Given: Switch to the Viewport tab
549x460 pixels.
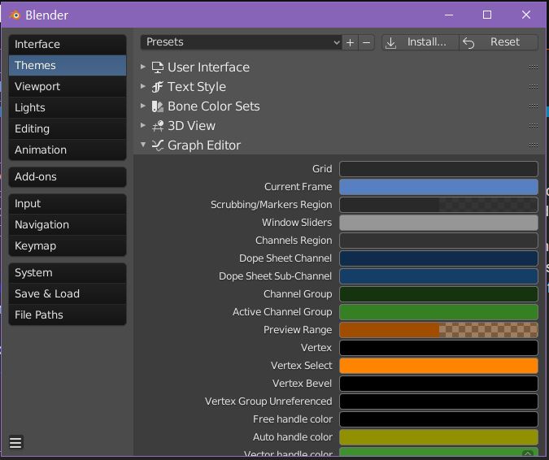Looking at the screenshot, I should [68, 86].
